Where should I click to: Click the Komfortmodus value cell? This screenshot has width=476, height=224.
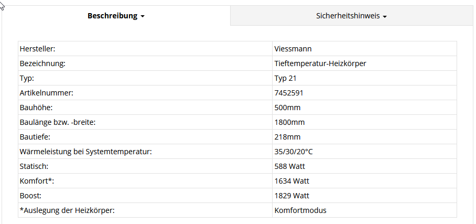364,210
